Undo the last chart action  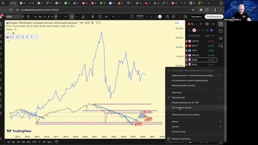[113, 17]
